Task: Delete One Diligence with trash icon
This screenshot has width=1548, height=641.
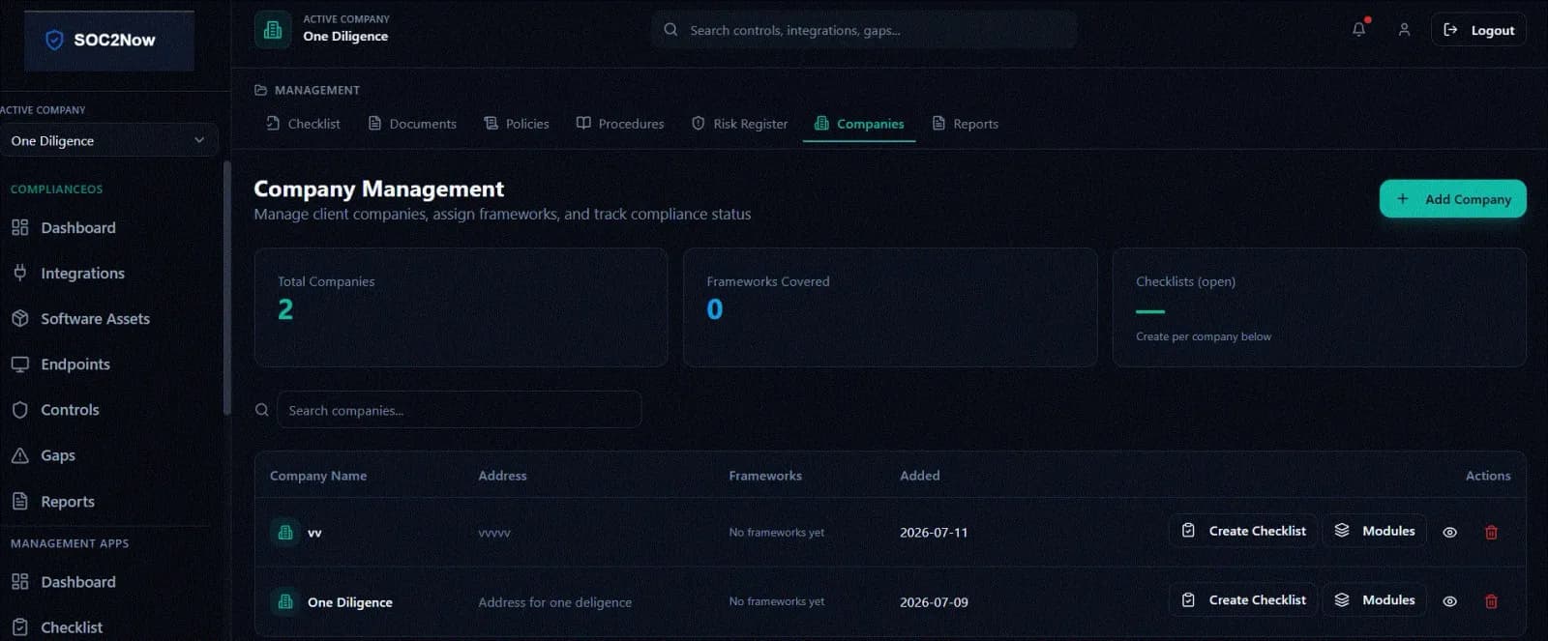Action: click(1491, 600)
